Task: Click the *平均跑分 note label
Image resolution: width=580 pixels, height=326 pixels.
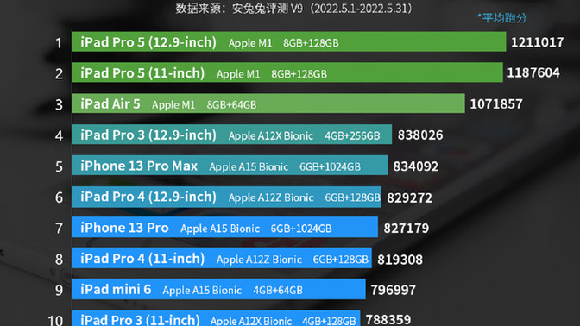Action: [502, 18]
